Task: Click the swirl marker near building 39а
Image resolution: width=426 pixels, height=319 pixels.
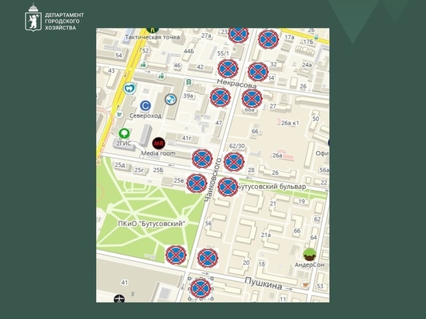Action: 170,99
